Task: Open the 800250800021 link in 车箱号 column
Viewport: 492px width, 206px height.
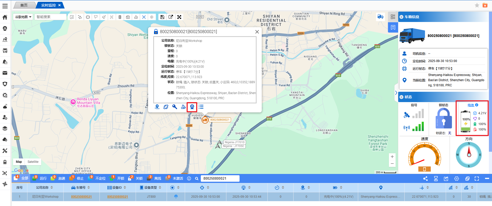Action: [81, 197]
